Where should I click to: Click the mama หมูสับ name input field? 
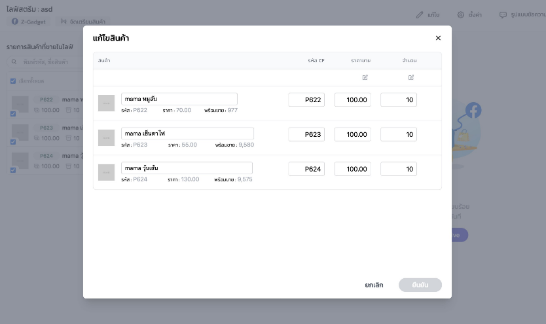[x=179, y=99]
